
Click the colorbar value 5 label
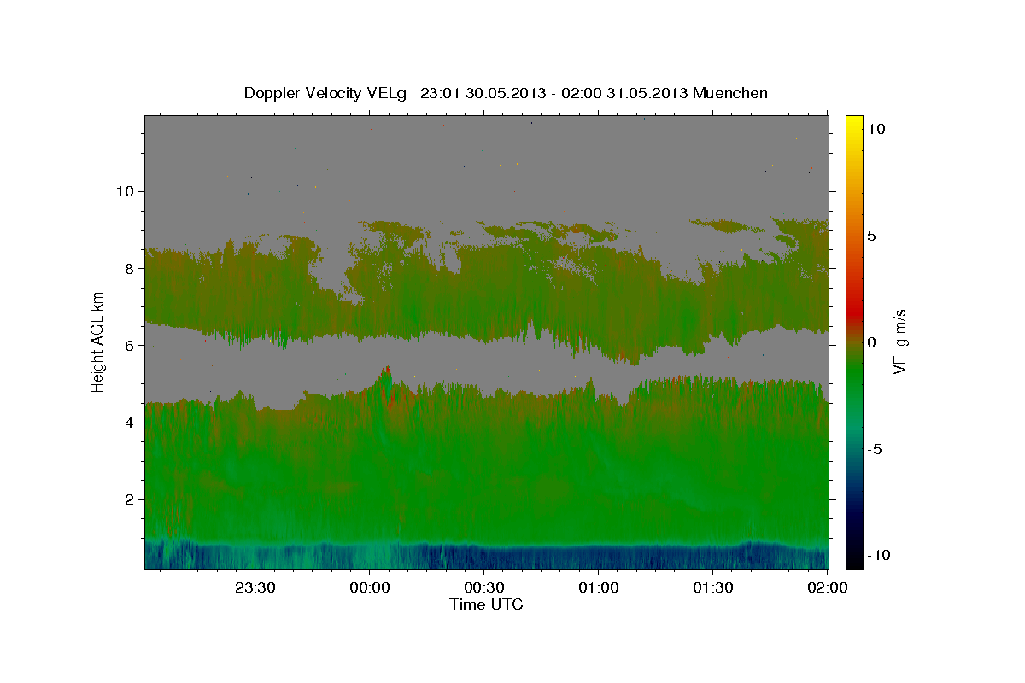point(871,236)
